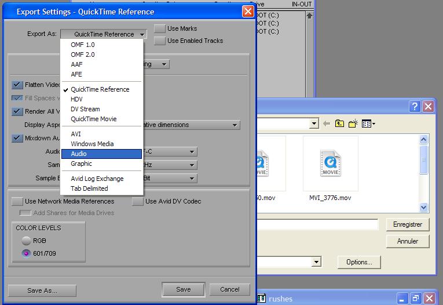The image size is (443, 305).
Task: Open the Export As dropdown
Action: [104, 34]
